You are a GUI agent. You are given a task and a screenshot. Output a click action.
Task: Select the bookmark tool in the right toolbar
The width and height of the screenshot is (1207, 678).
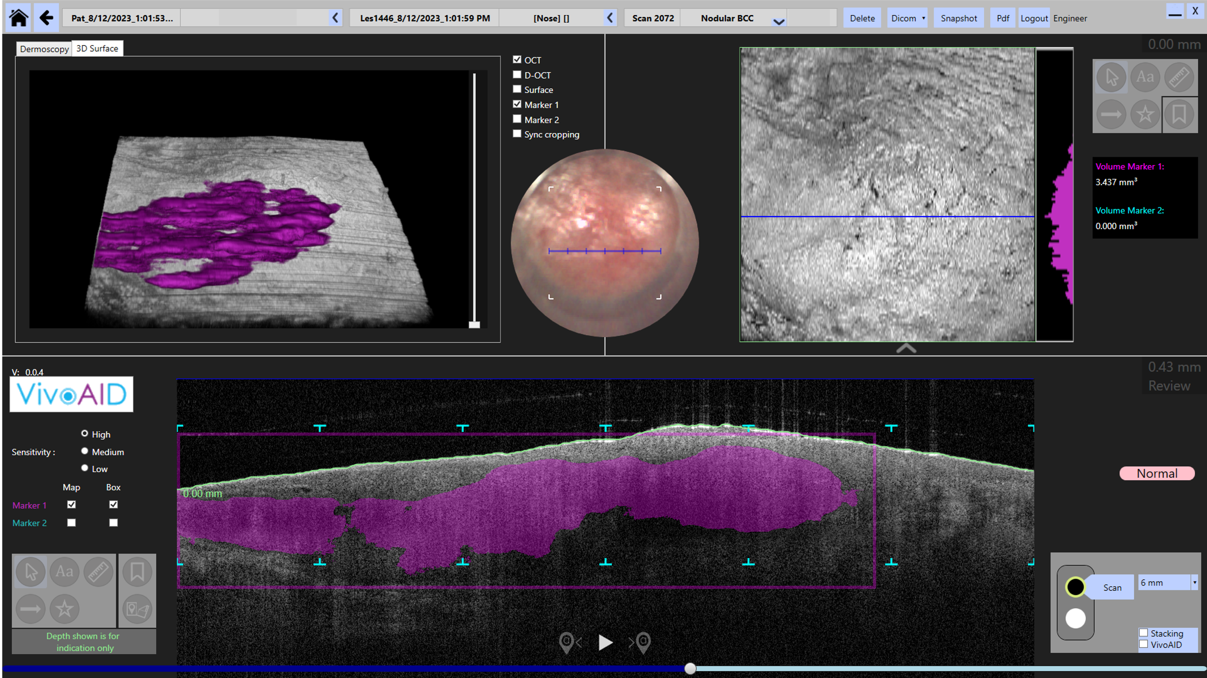click(x=1180, y=114)
